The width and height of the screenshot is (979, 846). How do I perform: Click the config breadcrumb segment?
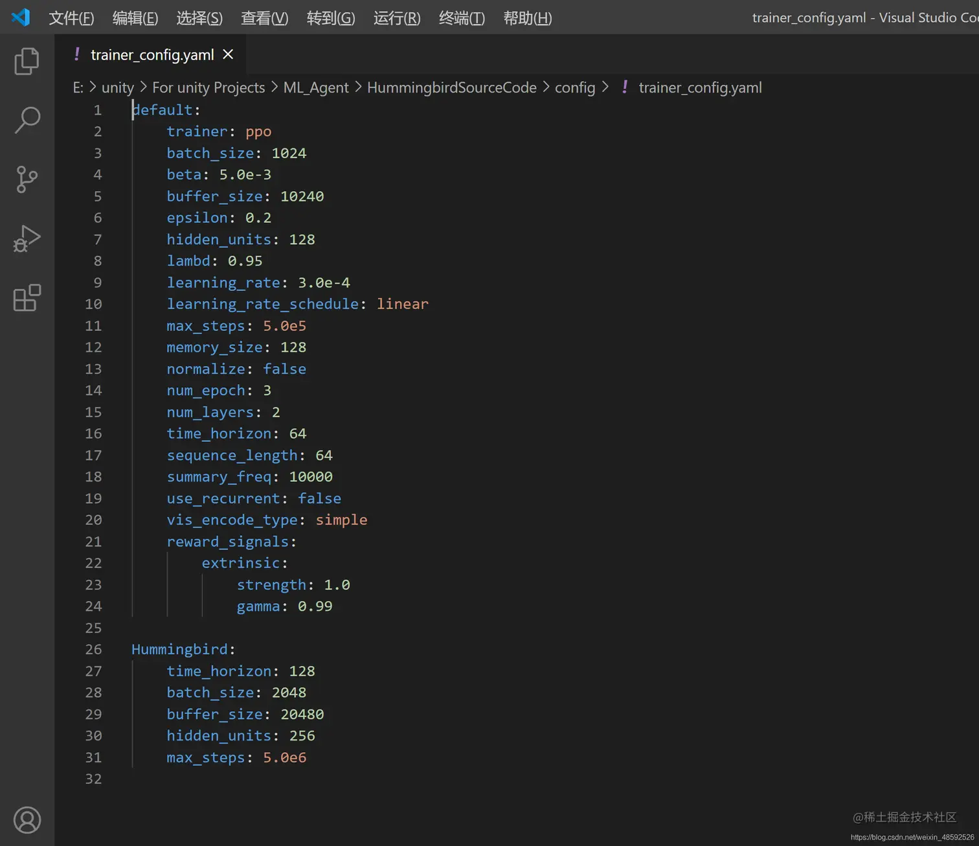(x=575, y=87)
